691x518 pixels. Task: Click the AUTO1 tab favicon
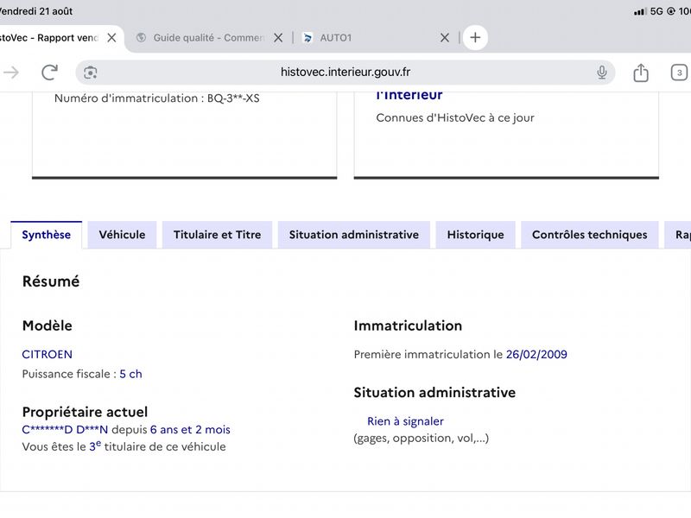click(x=307, y=38)
